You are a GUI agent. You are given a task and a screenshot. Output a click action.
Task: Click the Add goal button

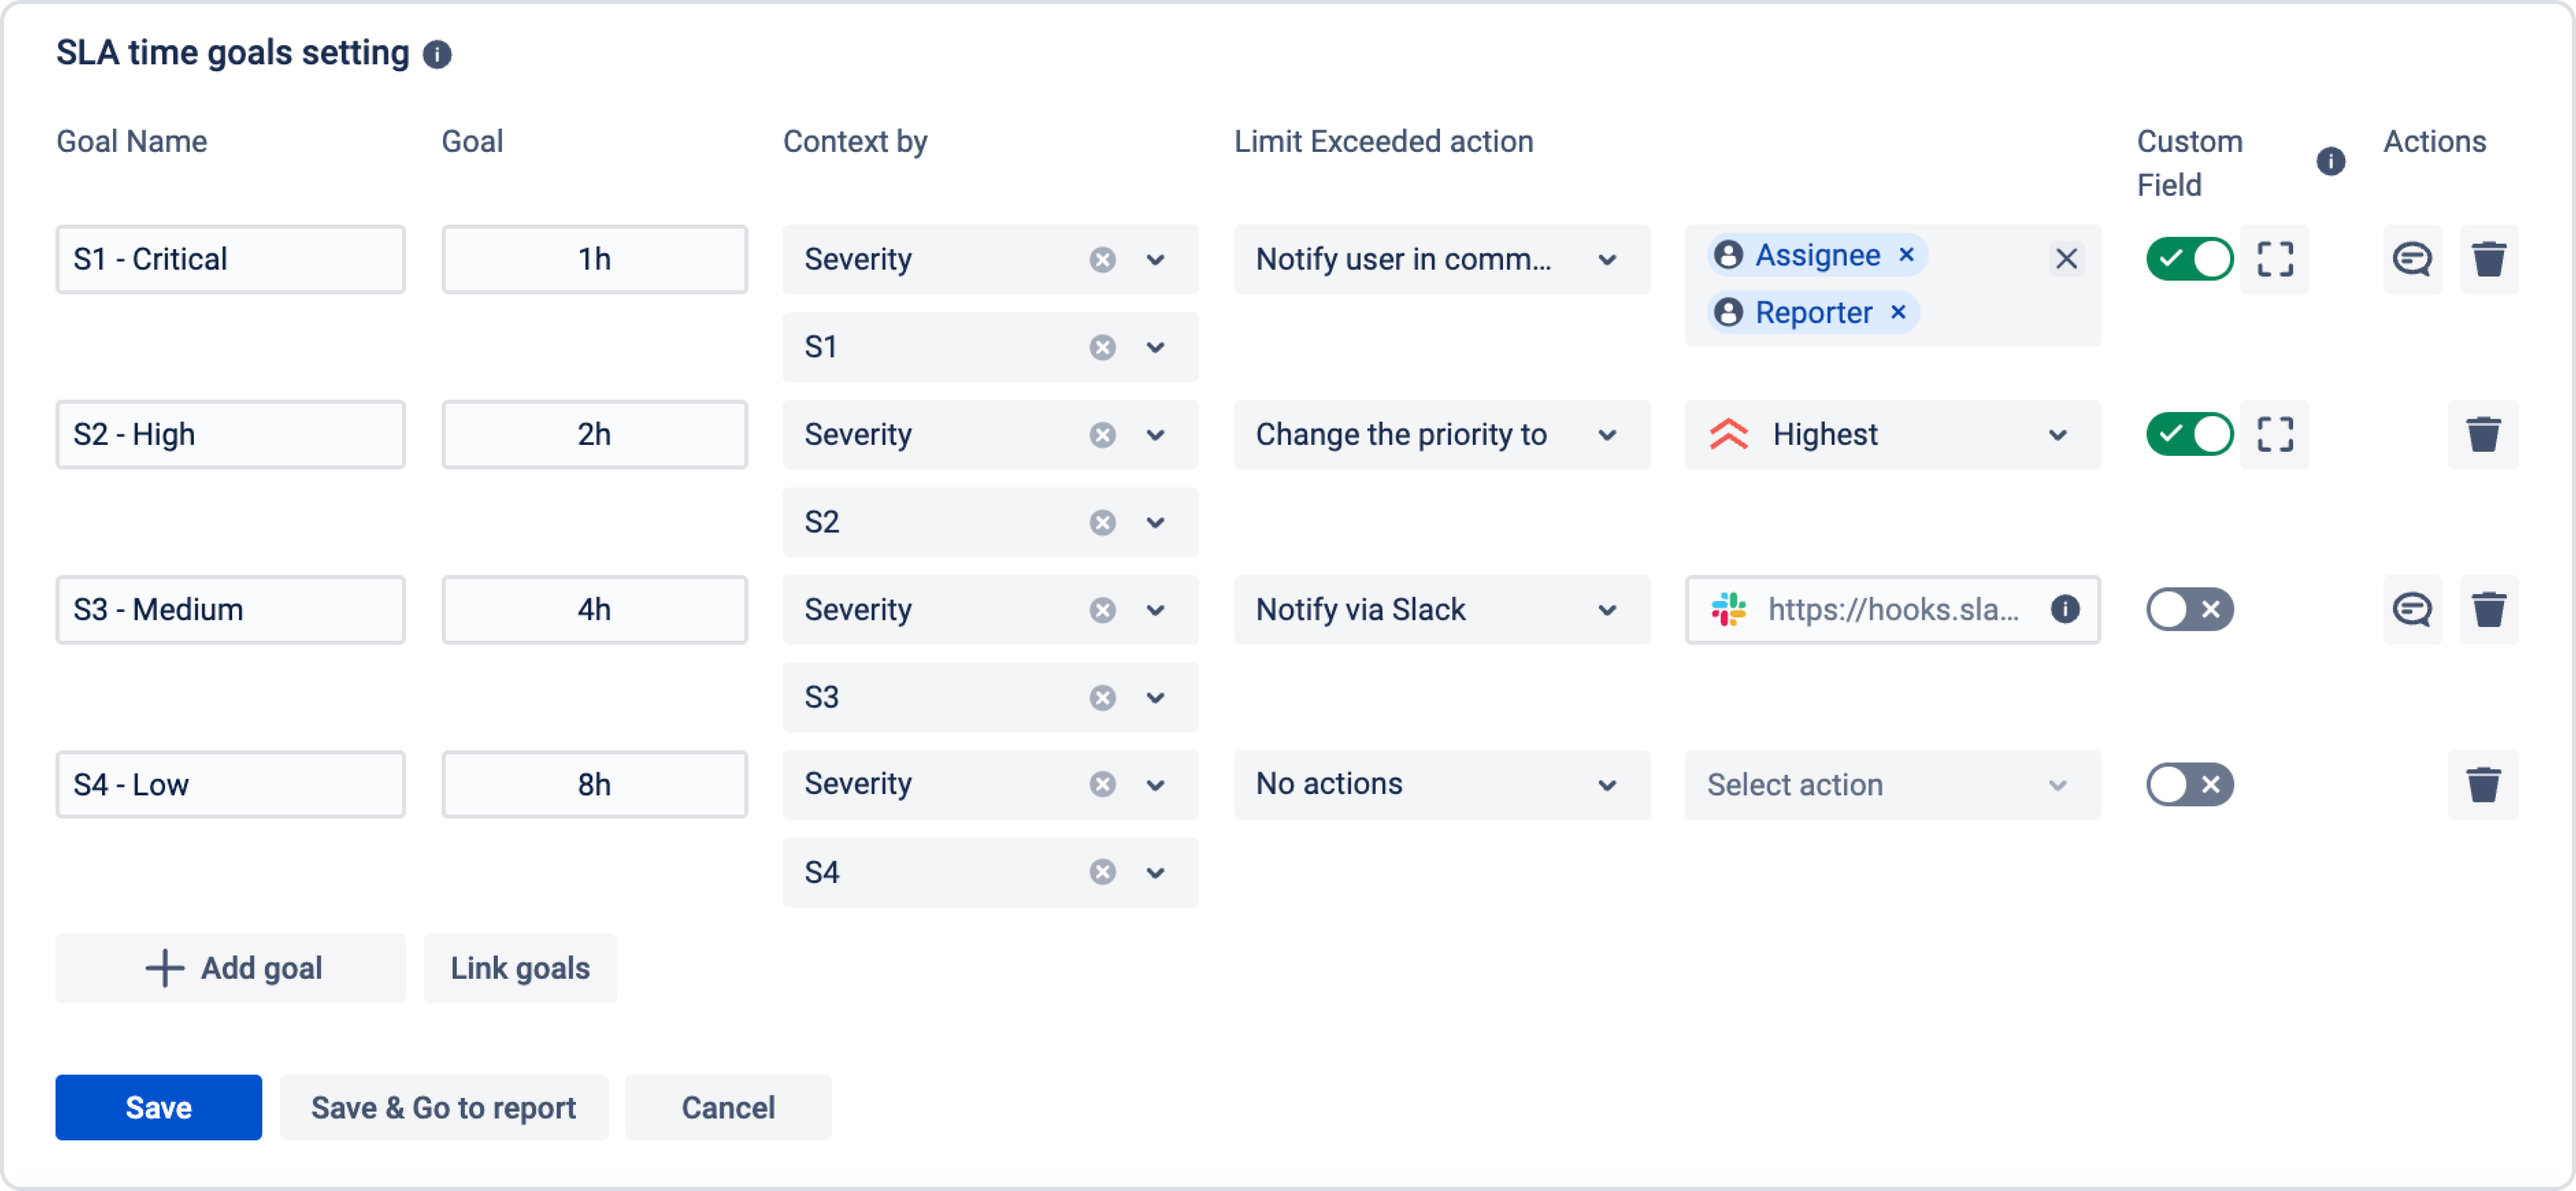point(231,968)
